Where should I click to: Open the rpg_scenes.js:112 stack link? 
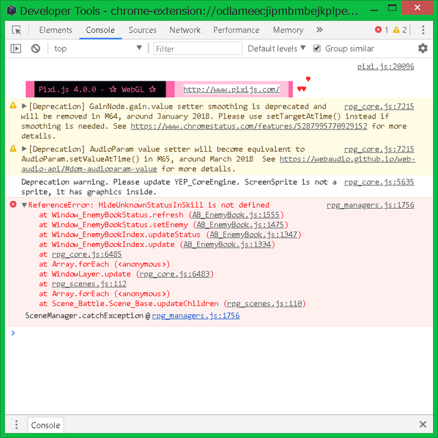[x=89, y=284]
